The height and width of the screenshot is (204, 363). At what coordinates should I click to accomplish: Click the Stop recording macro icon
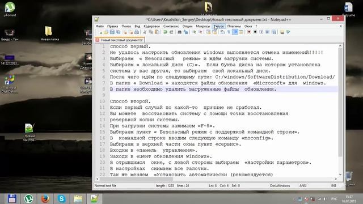coord(255,32)
